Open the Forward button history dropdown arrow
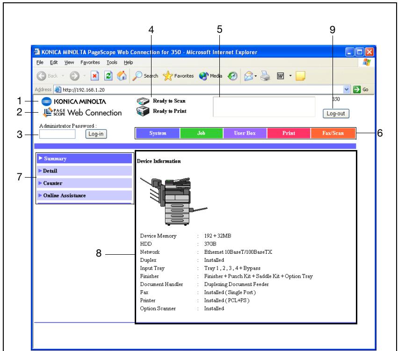The height and width of the screenshot is (351, 398). (84, 76)
